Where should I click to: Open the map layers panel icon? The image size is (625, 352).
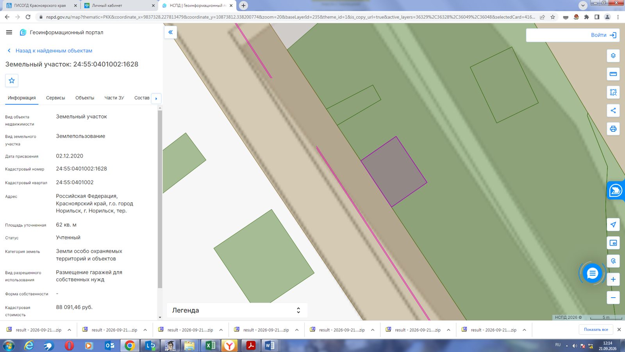[613, 56]
